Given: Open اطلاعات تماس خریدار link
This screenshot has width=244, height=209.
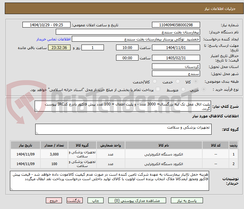Looking at the screenshot, I should tap(54, 39).
